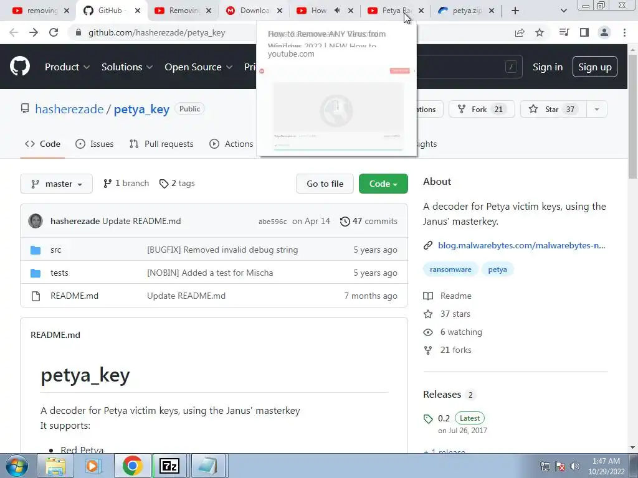Open the src folder

pyautogui.click(x=55, y=250)
